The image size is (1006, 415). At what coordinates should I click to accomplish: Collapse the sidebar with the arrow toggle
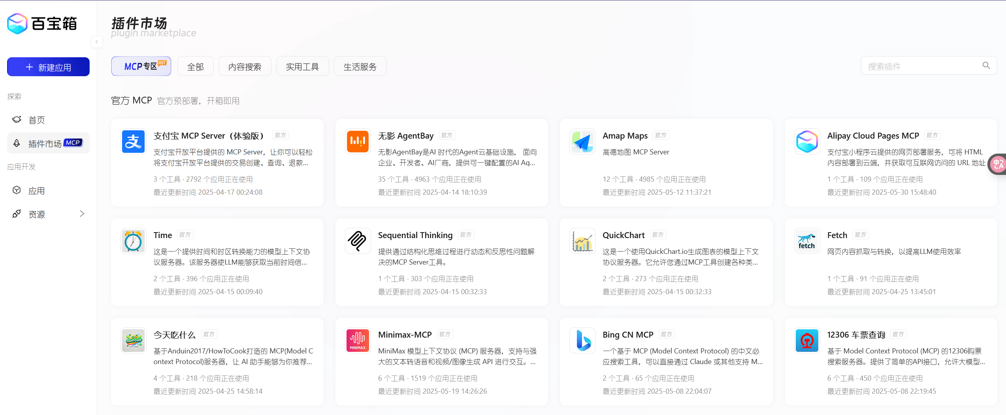coord(97,42)
